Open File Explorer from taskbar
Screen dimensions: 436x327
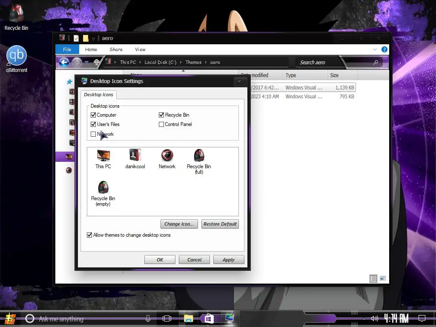[x=188, y=318]
